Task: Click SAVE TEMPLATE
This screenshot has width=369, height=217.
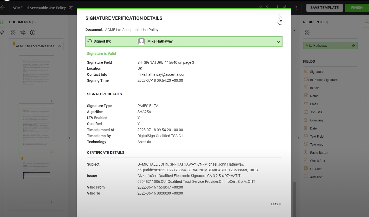Action: tap(324, 8)
